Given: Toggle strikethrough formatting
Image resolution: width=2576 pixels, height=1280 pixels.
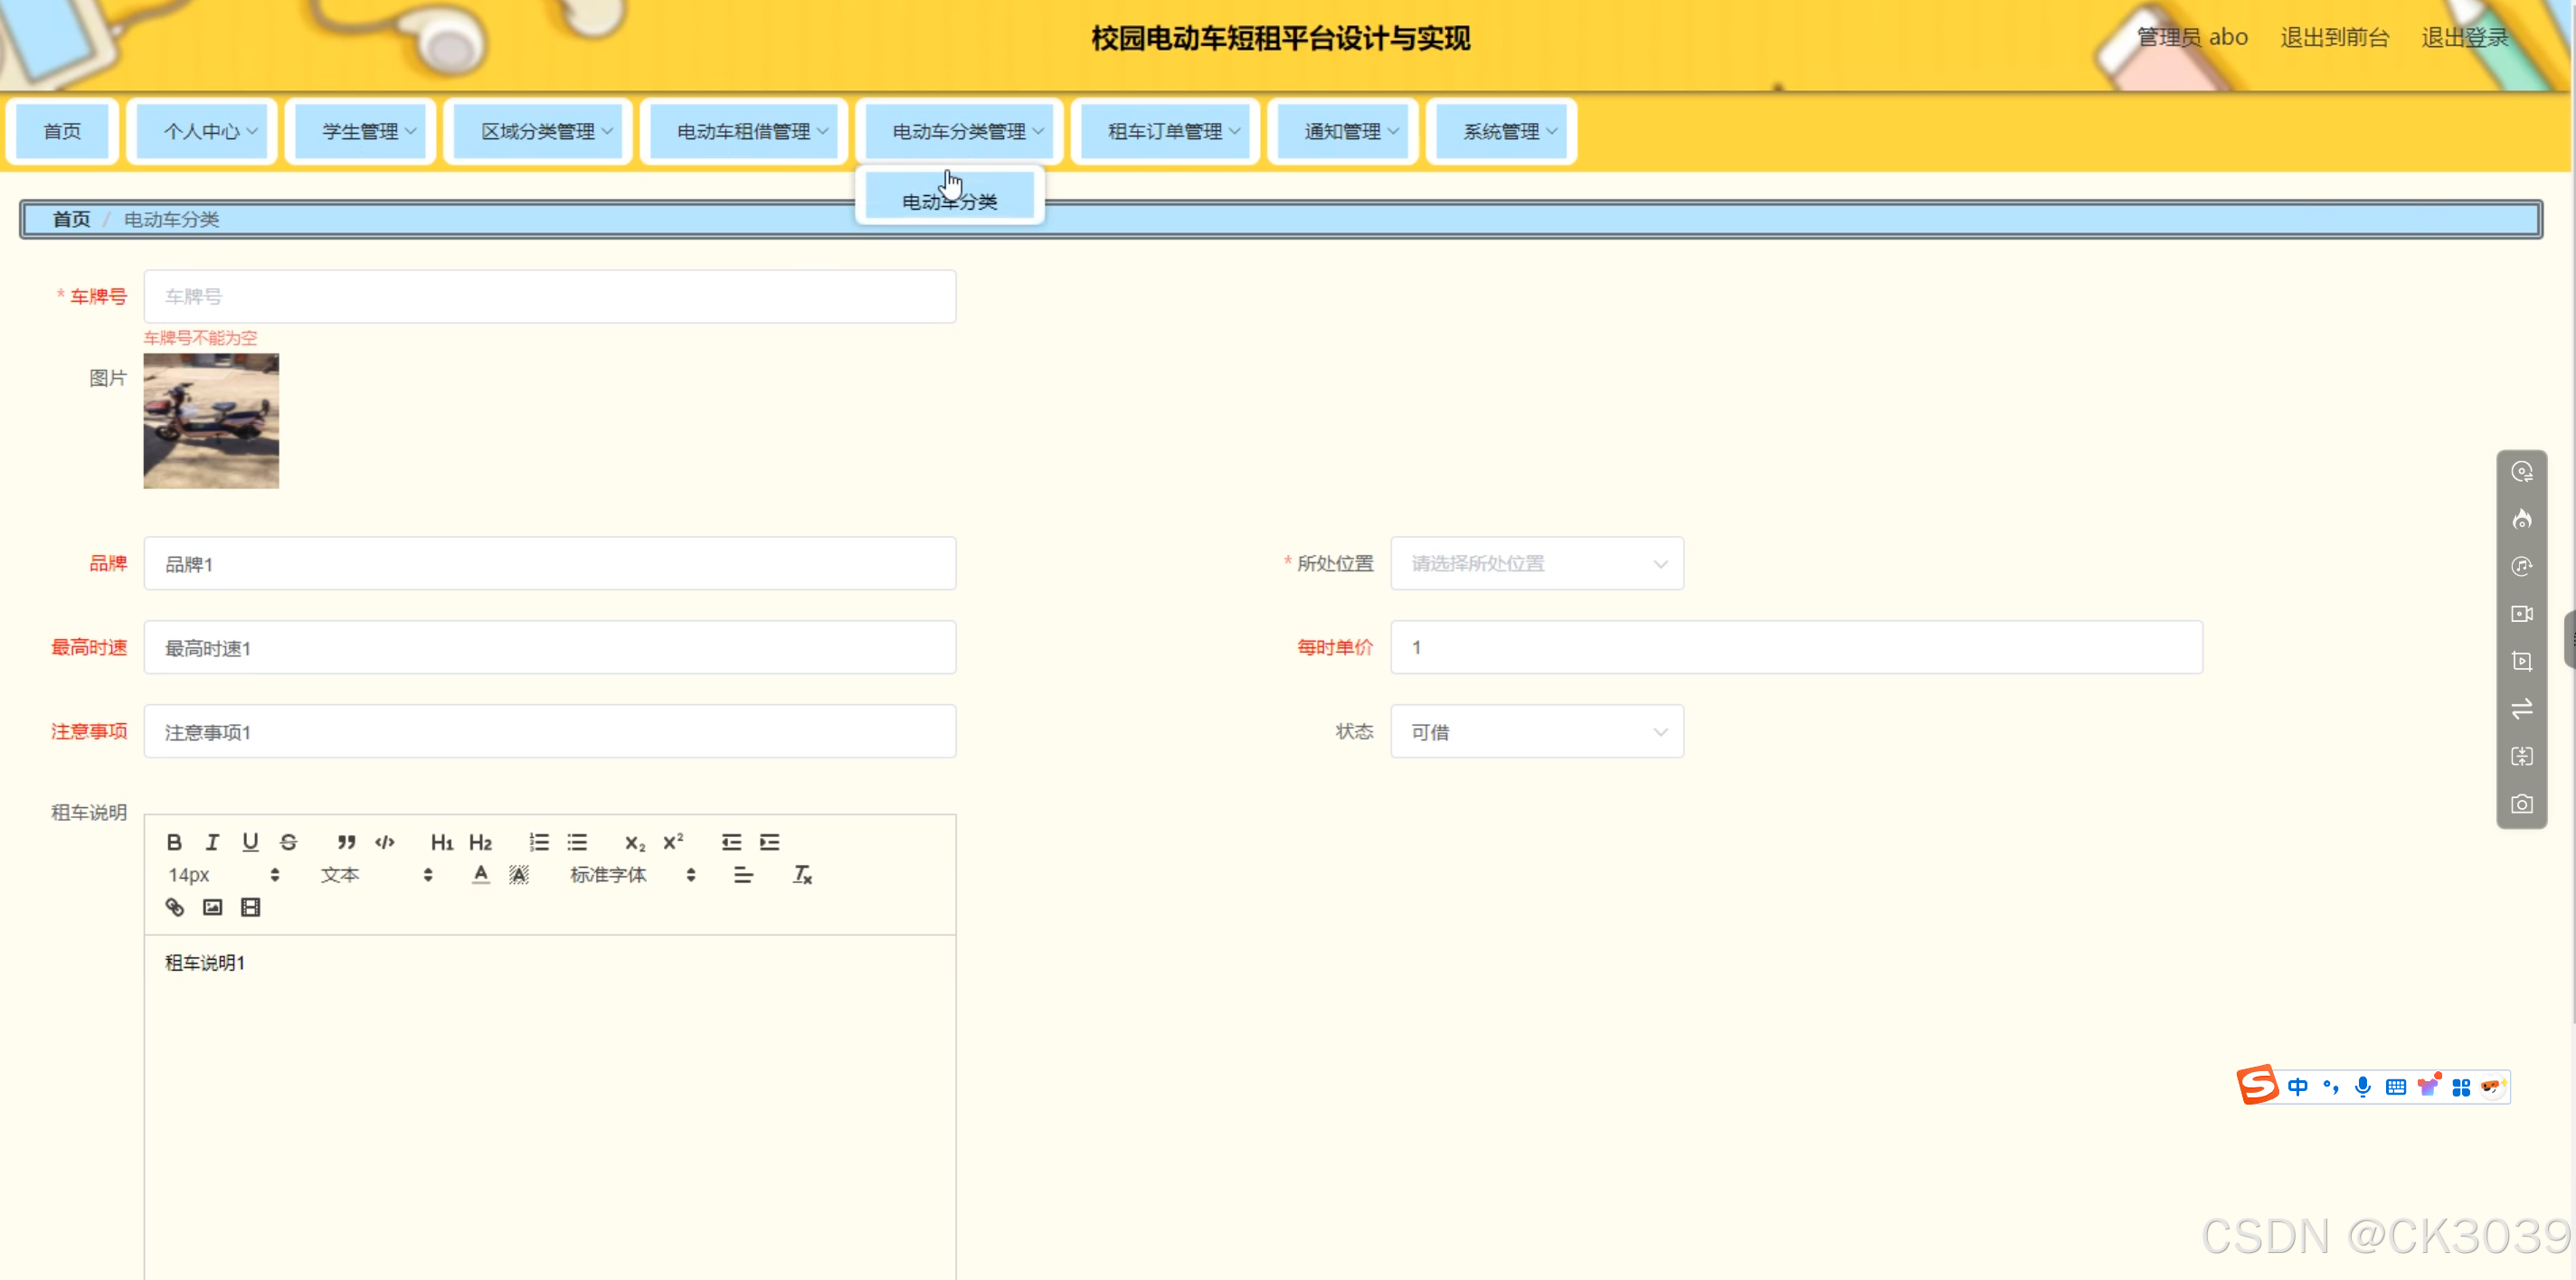Looking at the screenshot, I should [x=288, y=842].
